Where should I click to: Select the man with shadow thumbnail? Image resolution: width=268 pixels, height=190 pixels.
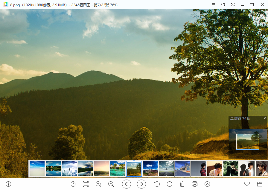click(x=247, y=169)
